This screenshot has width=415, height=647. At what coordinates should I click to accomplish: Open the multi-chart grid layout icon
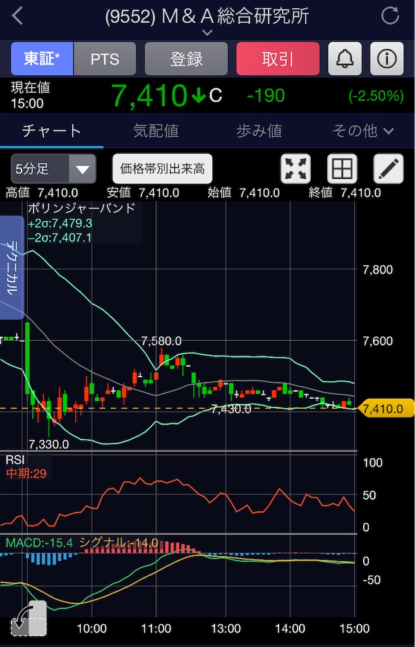[342, 169]
